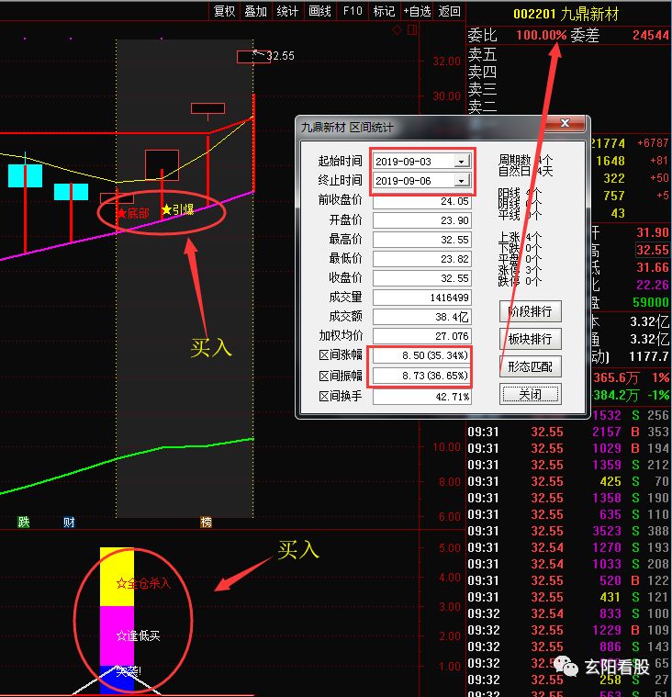The height and width of the screenshot is (697, 672).
Task: Click the 前收盘价 value field 24.05
Action: point(421,201)
